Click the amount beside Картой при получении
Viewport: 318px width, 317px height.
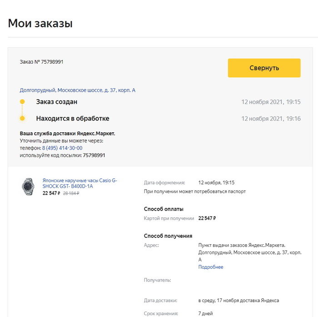207,218
